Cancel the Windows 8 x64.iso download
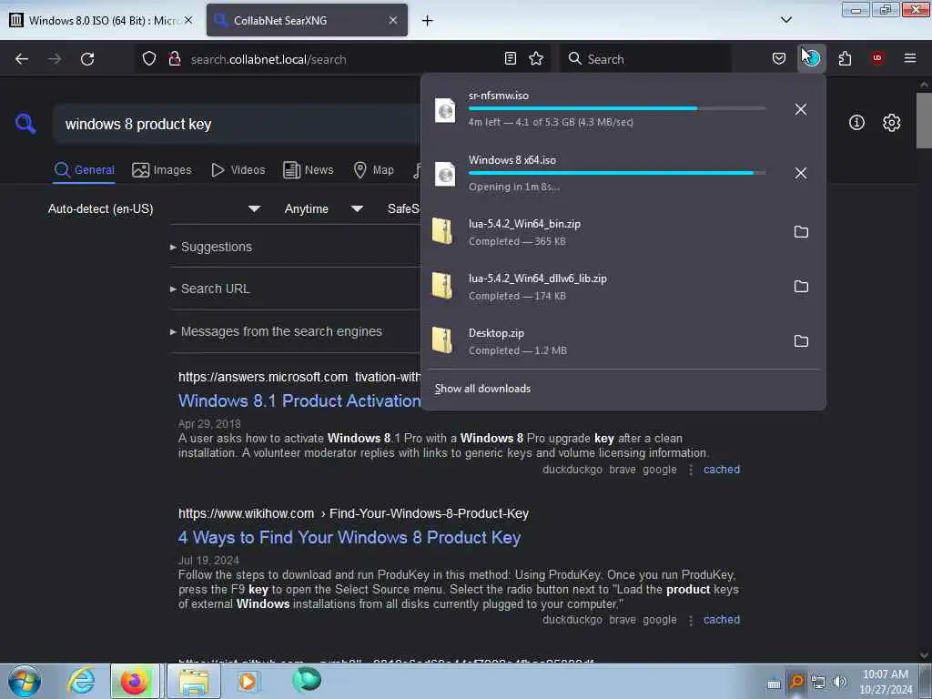 point(801,173)
